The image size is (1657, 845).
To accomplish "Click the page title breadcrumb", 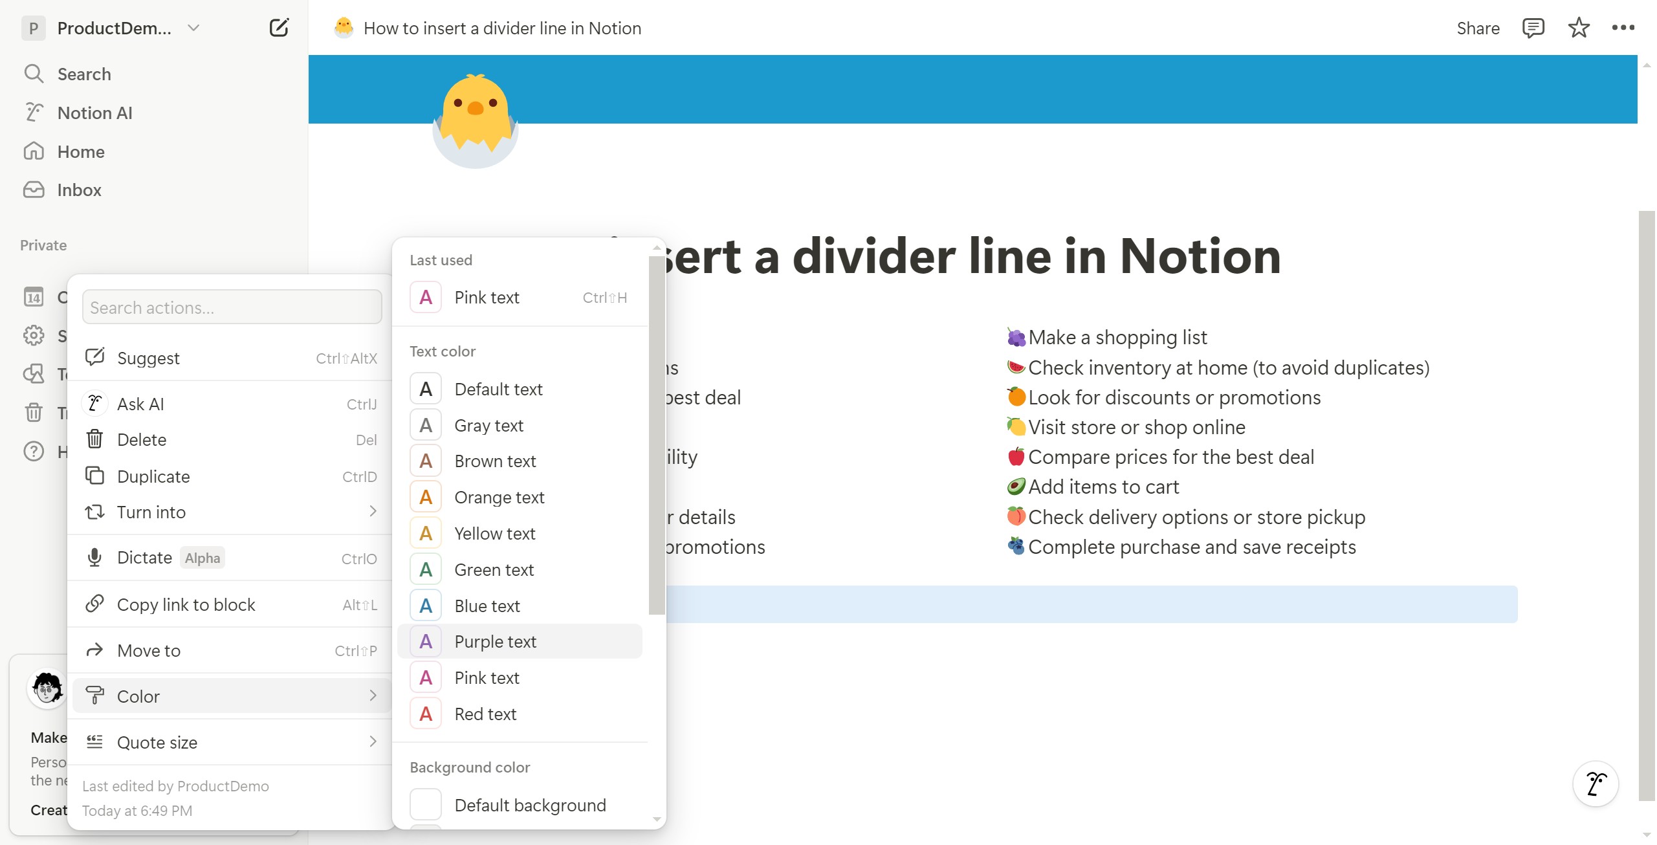I will [x=502, y=28].
